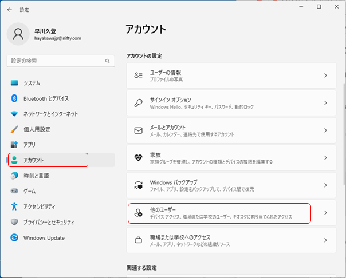Click the 個人用設定 paintbrush icon

15,129
